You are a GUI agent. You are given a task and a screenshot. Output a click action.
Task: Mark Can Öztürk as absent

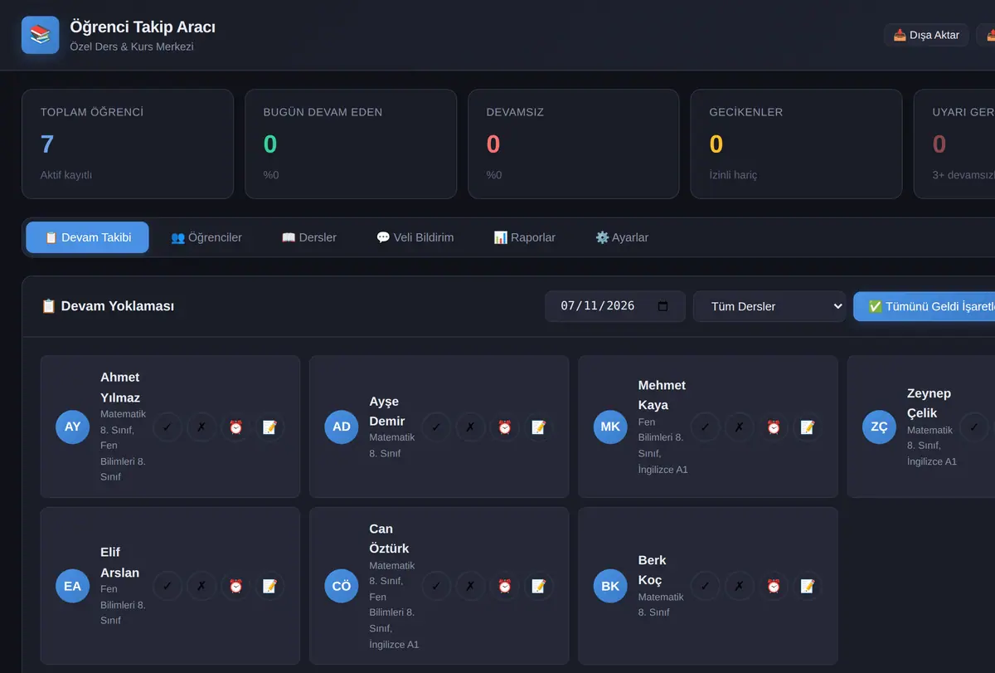pyautogui.click(x=470, y=586)
